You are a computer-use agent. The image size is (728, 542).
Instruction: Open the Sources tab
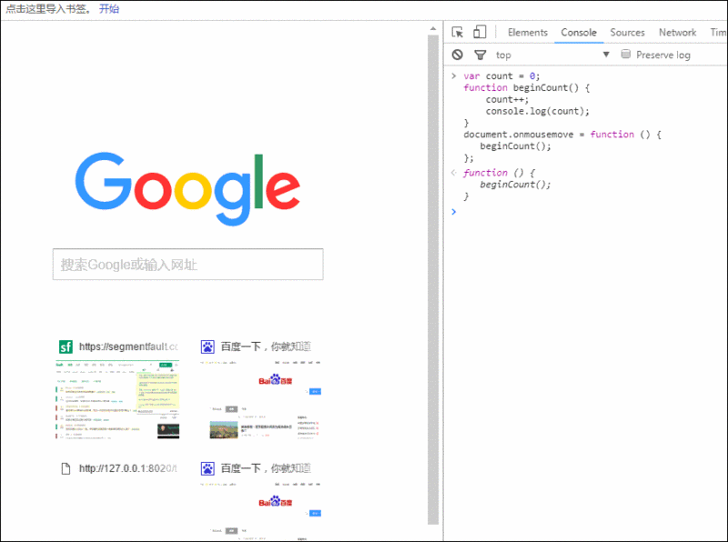(x=627, y=33)
